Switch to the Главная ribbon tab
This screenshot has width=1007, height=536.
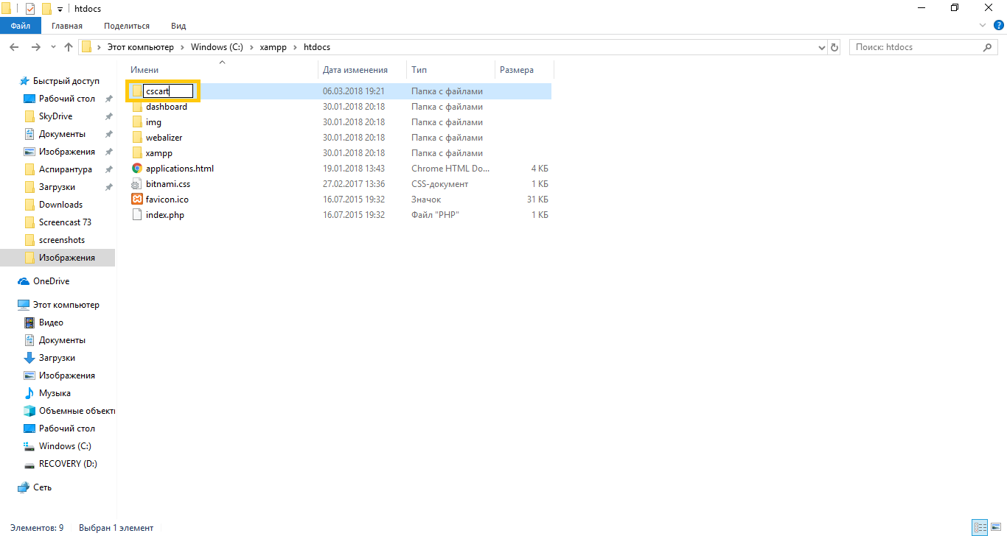[67, 26]
